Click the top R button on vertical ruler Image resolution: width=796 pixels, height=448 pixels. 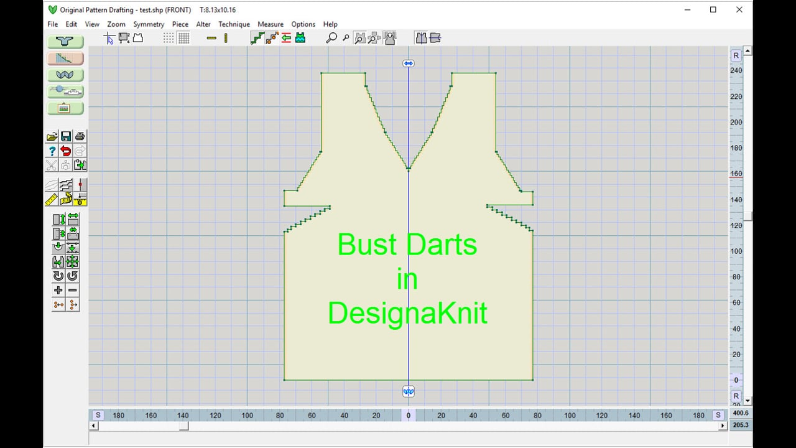tap(736, 55)
